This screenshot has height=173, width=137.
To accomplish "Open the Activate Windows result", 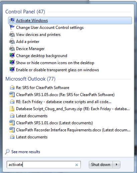I will 70,20.
